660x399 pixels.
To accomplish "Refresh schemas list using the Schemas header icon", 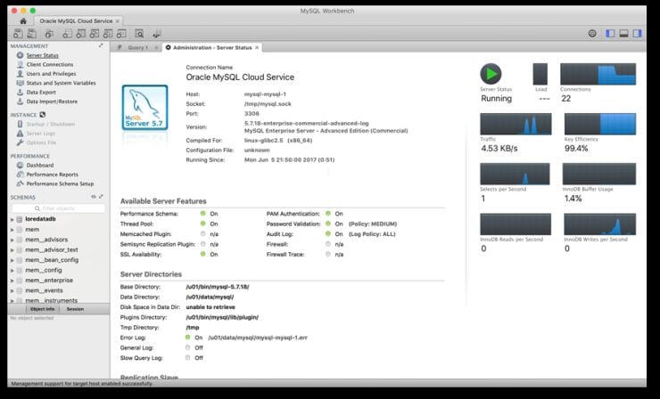I will tap(94, 196).
